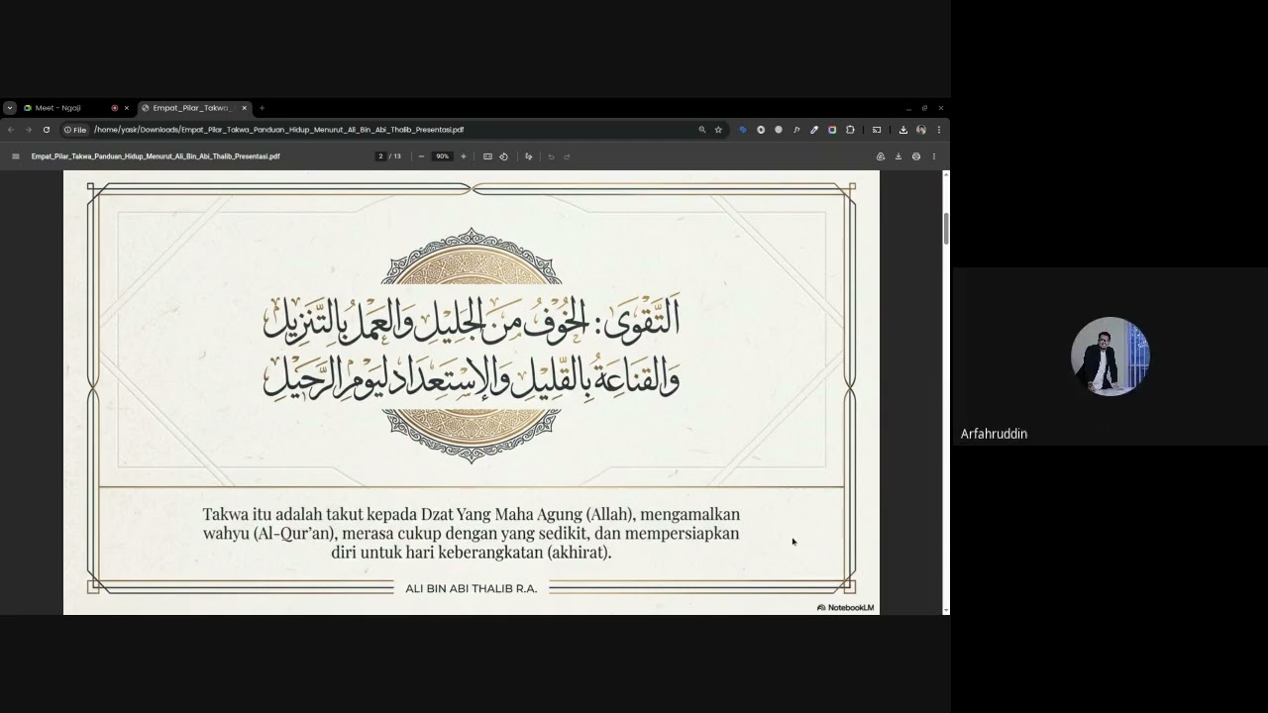
Task: Click the recording indicator on Meet tab
Action: (x=115, y=108)
